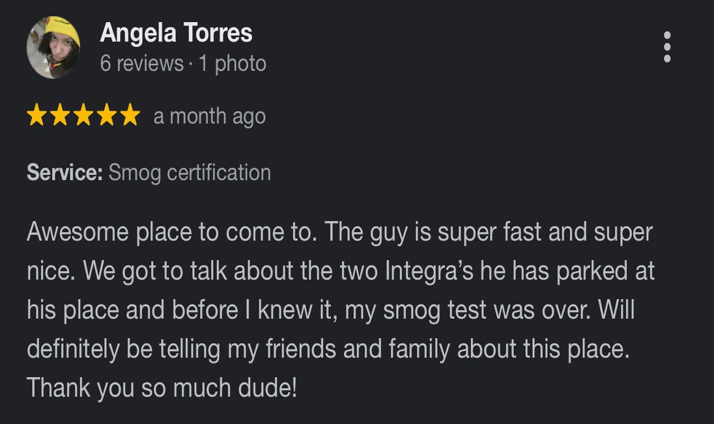Click the "a month ago" timestamp
Screen dimensions: 714x424
(x=209, y=116)
